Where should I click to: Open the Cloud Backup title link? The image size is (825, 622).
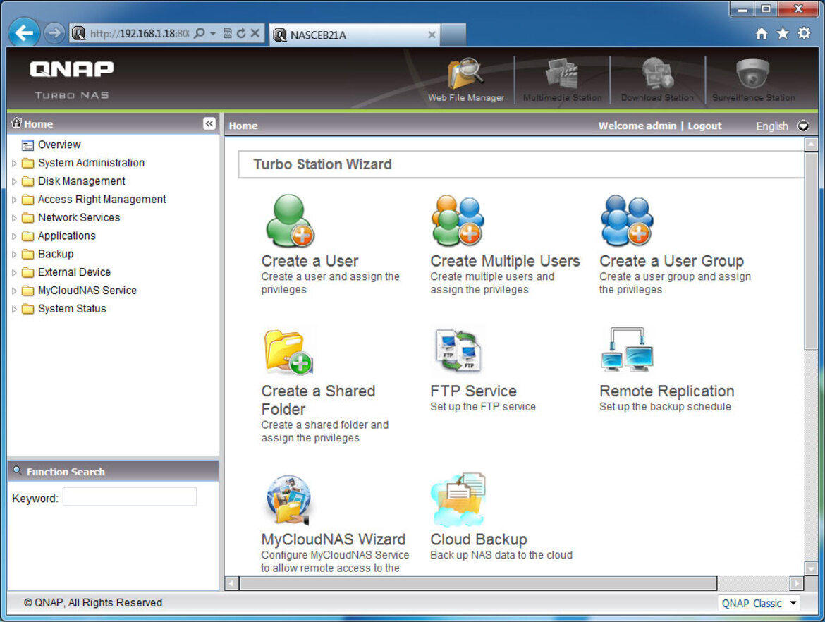(479, 539)
